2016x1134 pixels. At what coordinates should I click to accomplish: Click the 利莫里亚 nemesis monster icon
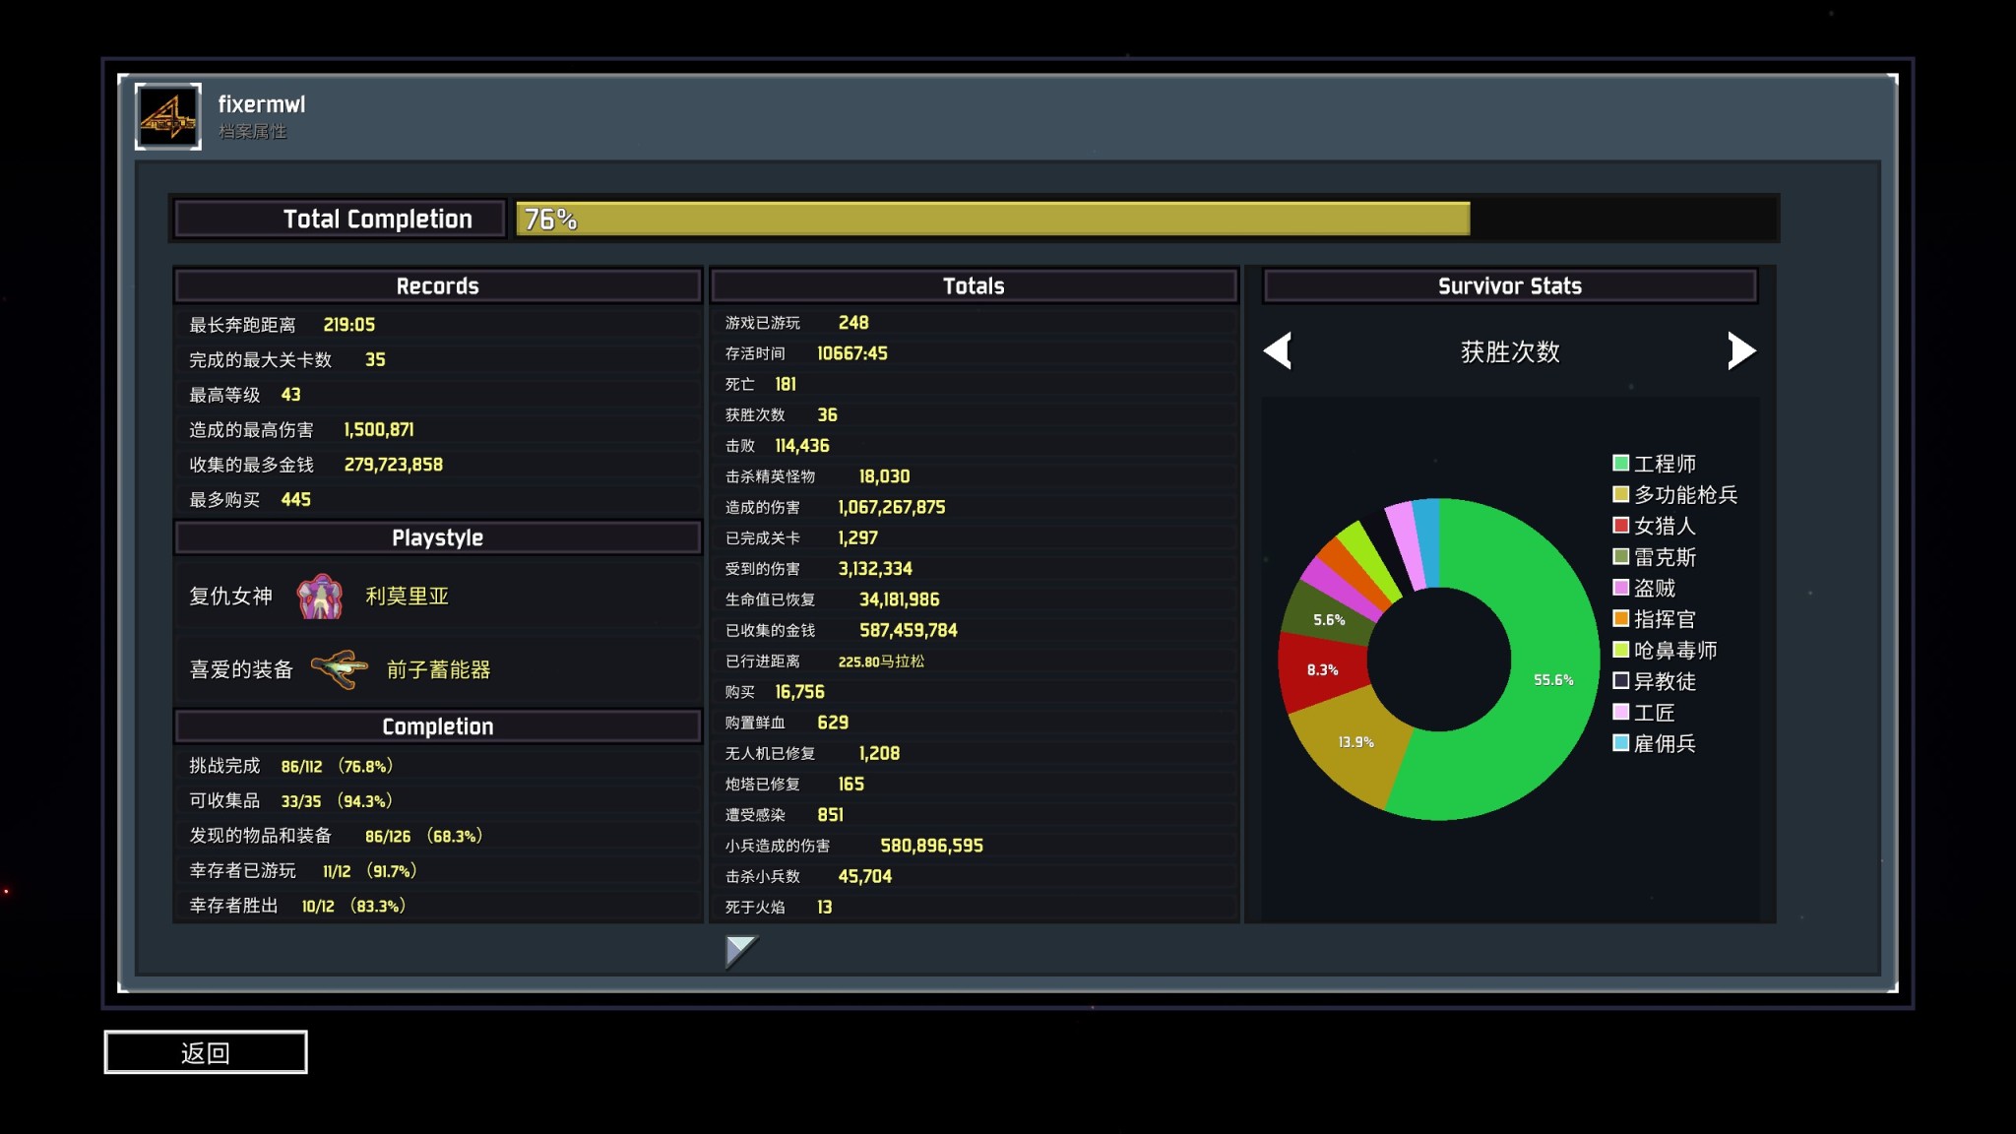320,597
